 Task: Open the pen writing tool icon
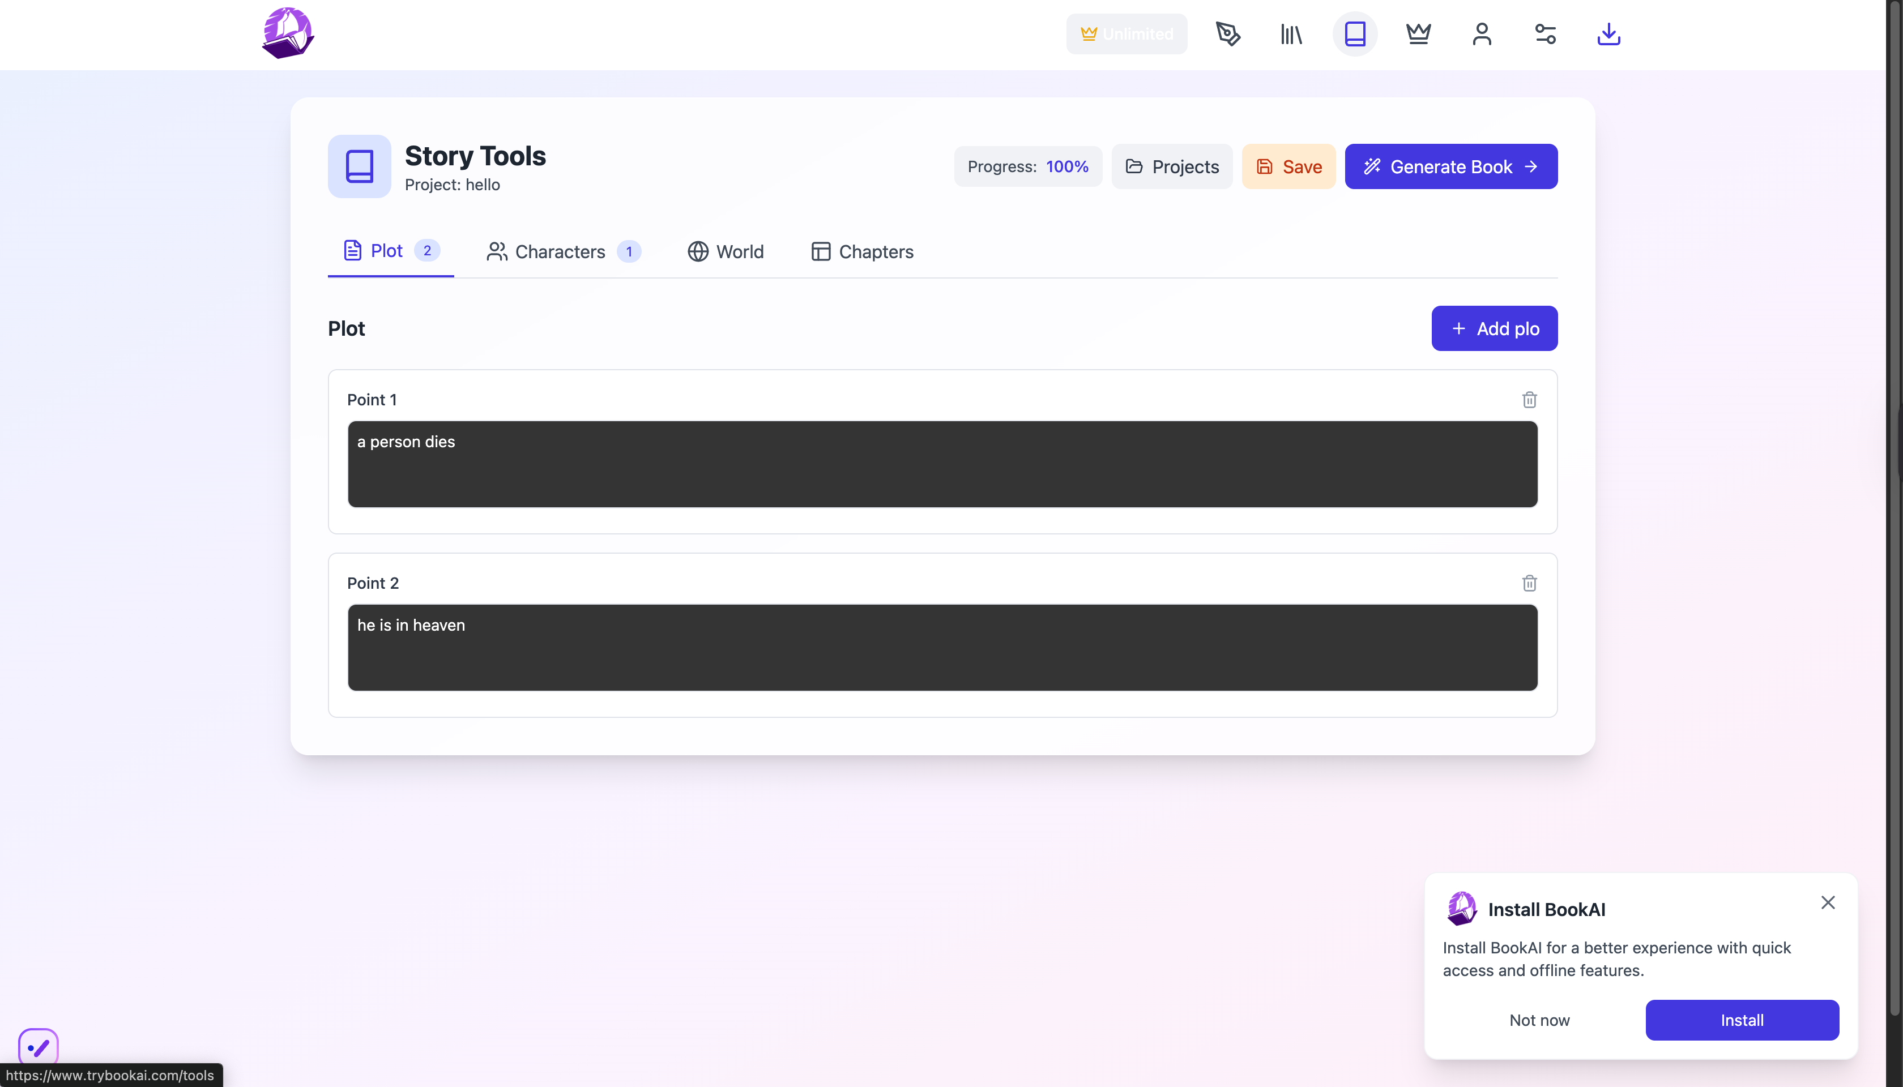pos(1228,35)
